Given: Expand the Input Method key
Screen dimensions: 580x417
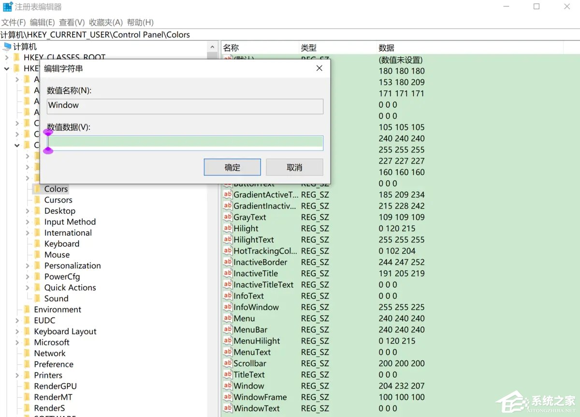Looking at the screenshot, I should click(x=28, y=222).
